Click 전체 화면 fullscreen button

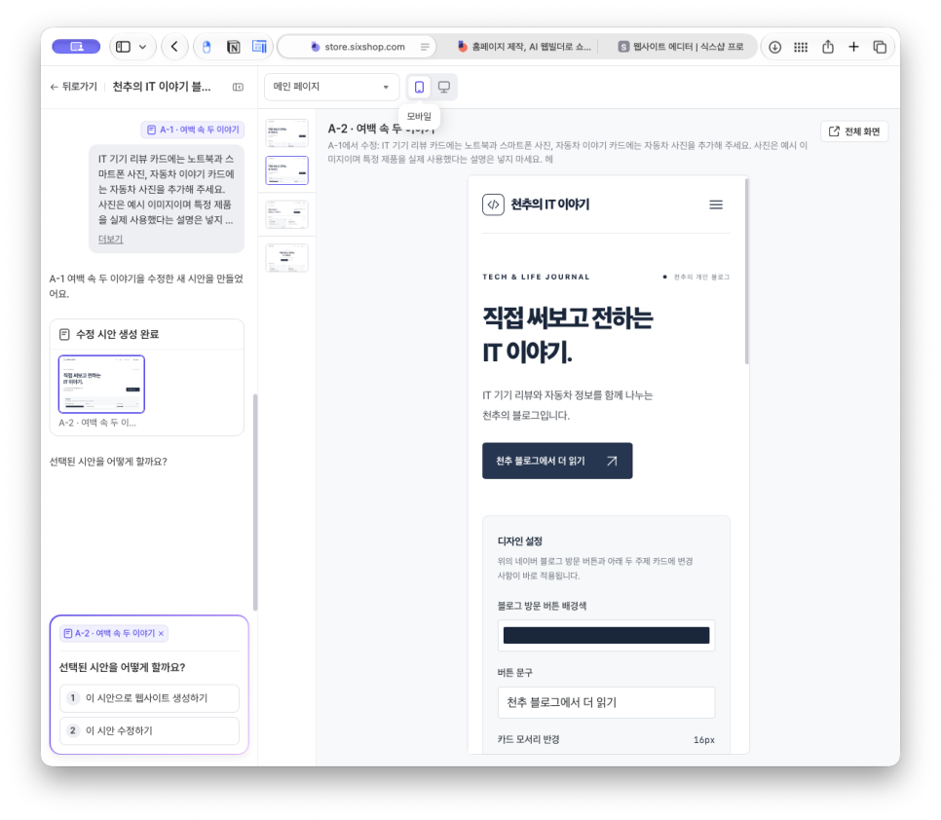coord(854,131)
